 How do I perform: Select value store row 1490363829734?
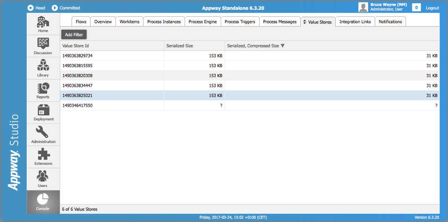(250, 56)
